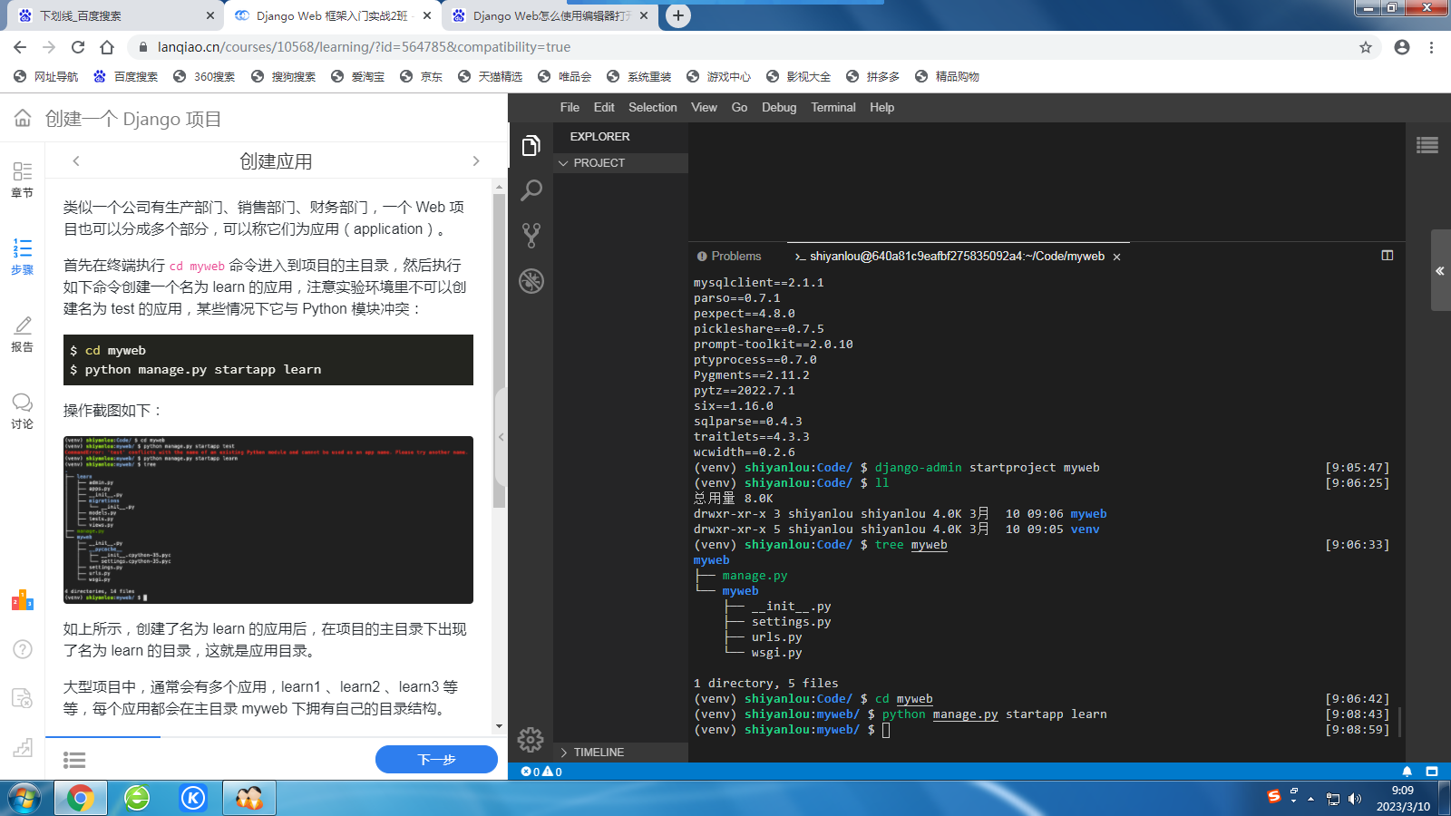Image resolution: width=1451 pixels, height=816 pixels.
Task: Open the Explorer files icon in activity bar
Action: pyautogui.click(x=531, y=146)
